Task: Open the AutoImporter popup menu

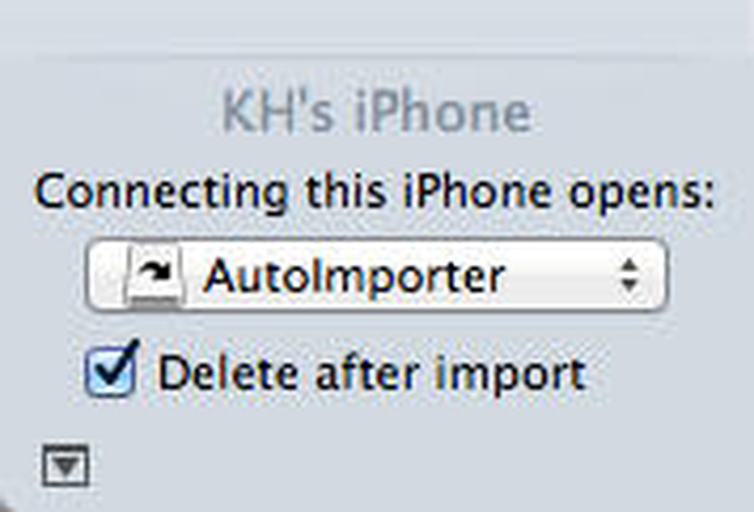Action: (x=376, y=275)
